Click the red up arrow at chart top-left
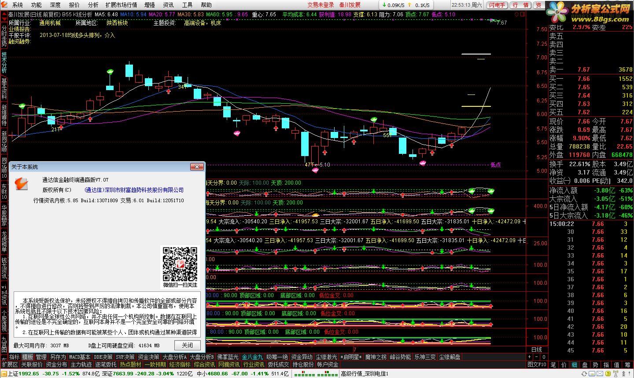 (4, 14)
